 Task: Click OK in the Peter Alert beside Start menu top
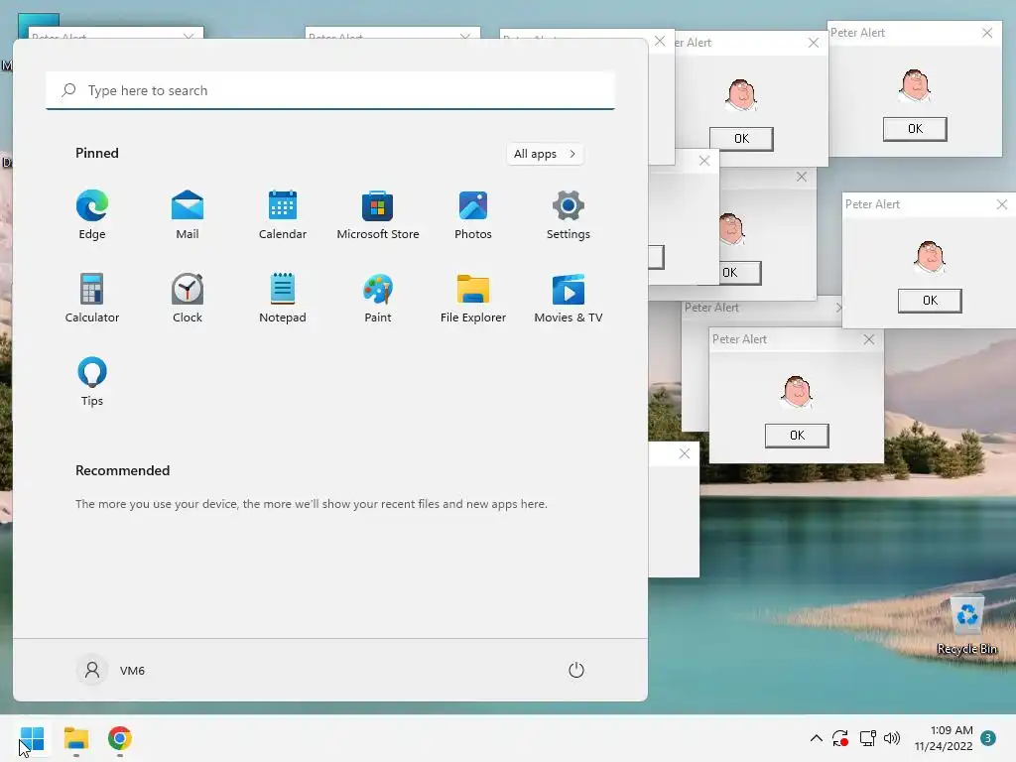[x=741, y=139]
